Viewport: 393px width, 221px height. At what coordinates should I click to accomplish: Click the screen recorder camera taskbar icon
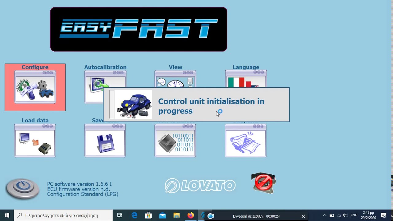(x=211, y=216)
